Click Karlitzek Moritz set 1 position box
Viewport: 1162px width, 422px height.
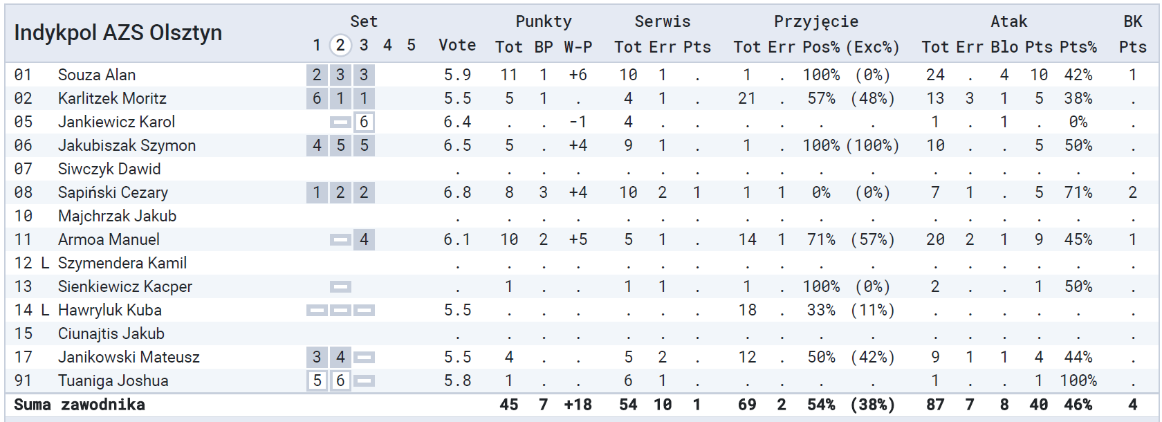[x=317, y=98]
